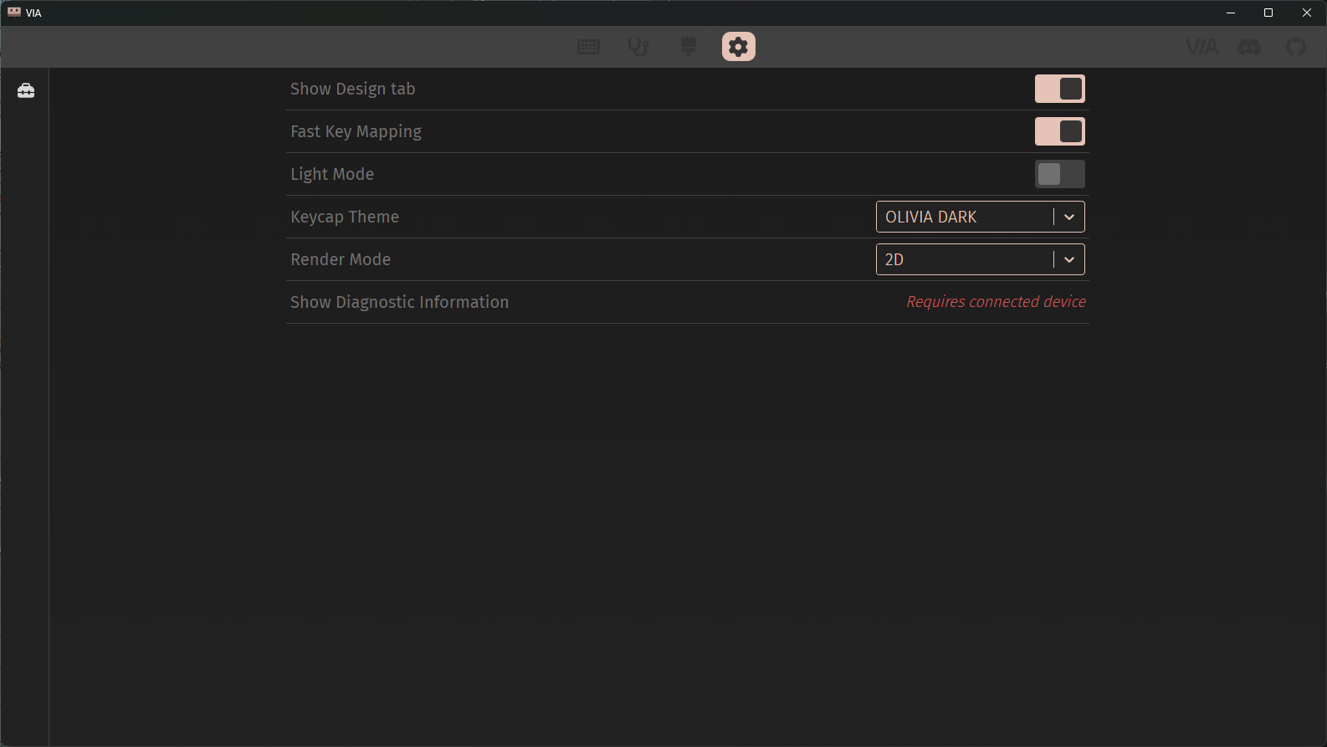Open the Design brush tab
The height and width of the screenshot is (747, 1327).
(689, 47)
